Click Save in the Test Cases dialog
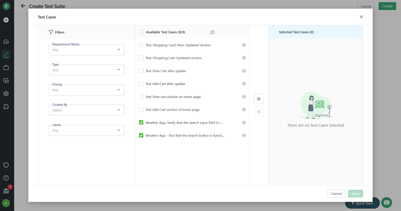 [x=355, y=194]
